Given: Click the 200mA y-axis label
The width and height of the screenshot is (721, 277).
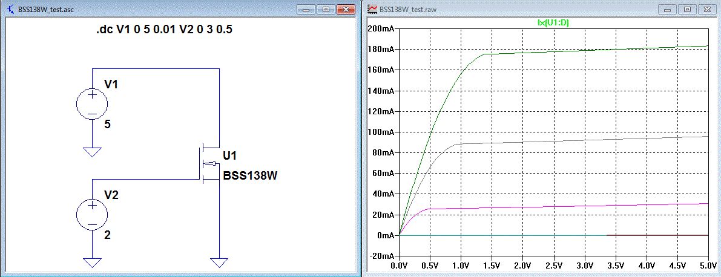Looking at the screenshot, I should (x=382, y=28).
